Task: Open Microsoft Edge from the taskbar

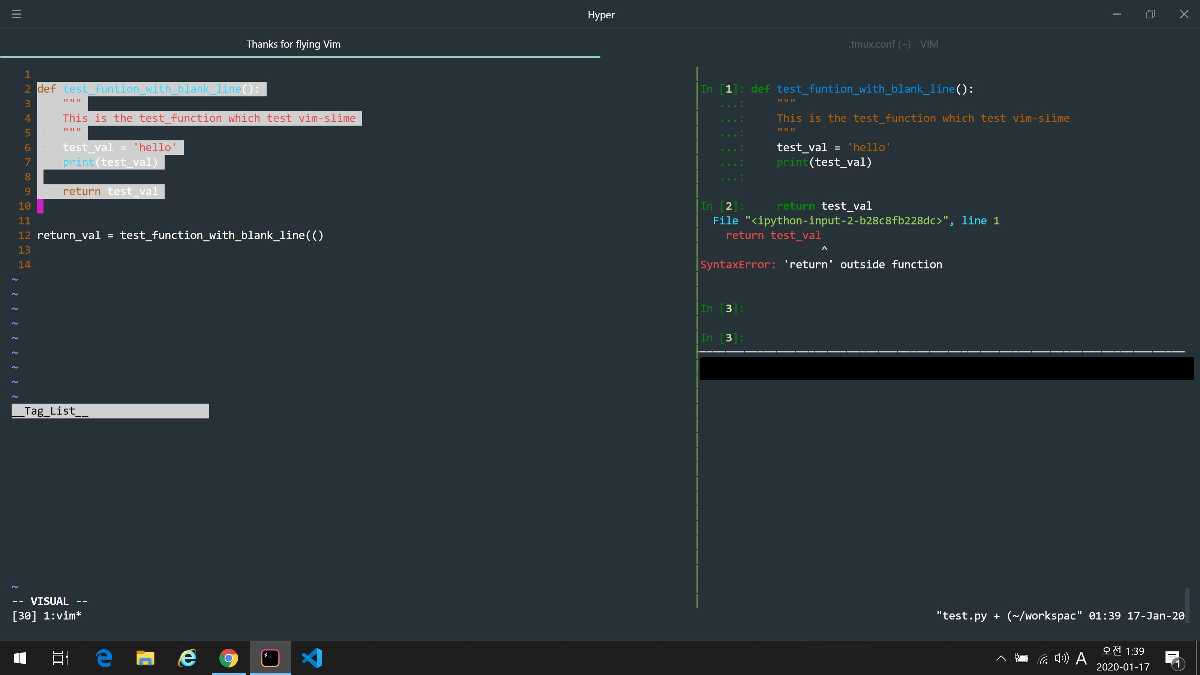Action: (104, 658)
